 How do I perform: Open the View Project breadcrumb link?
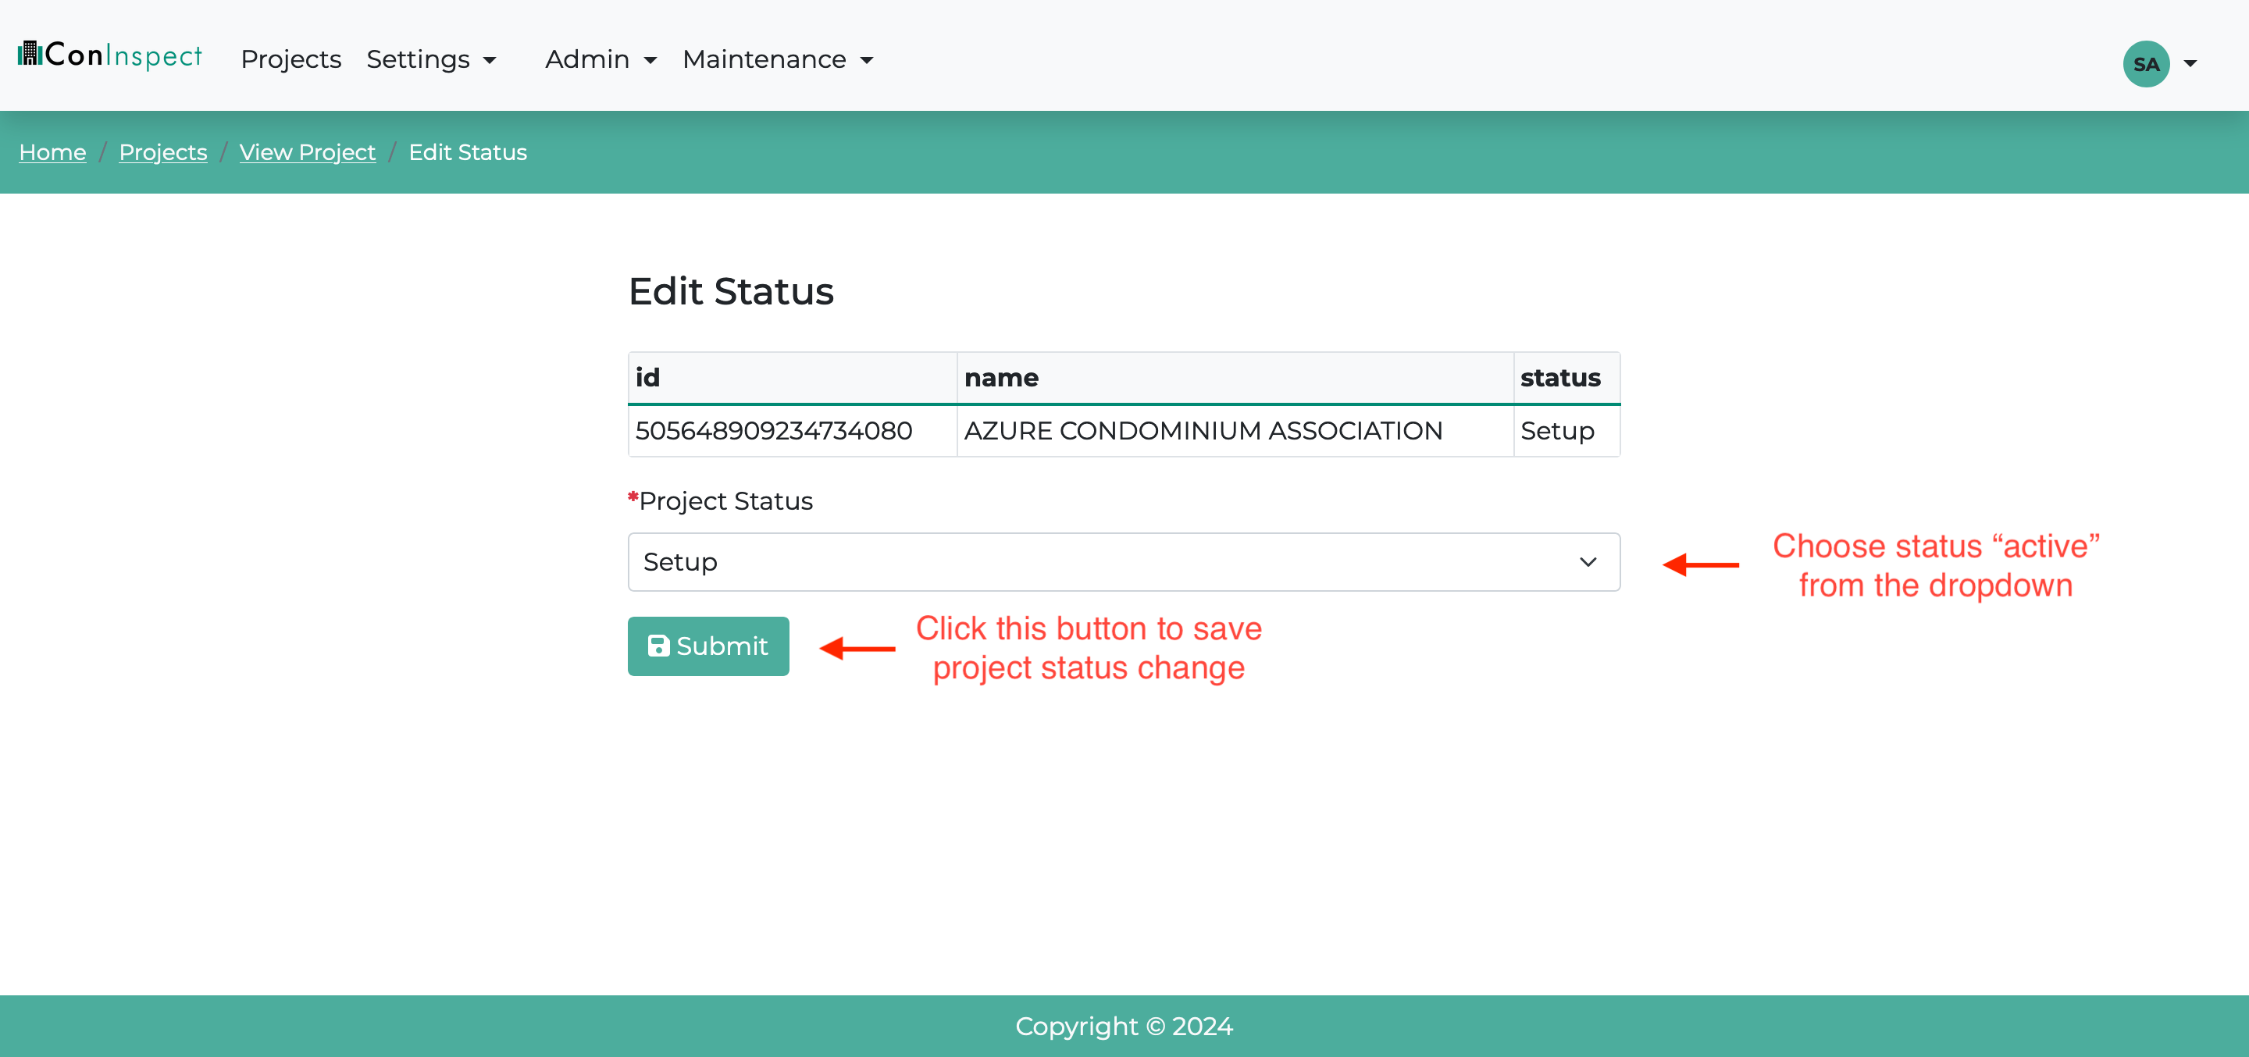(x=308, y=152)
